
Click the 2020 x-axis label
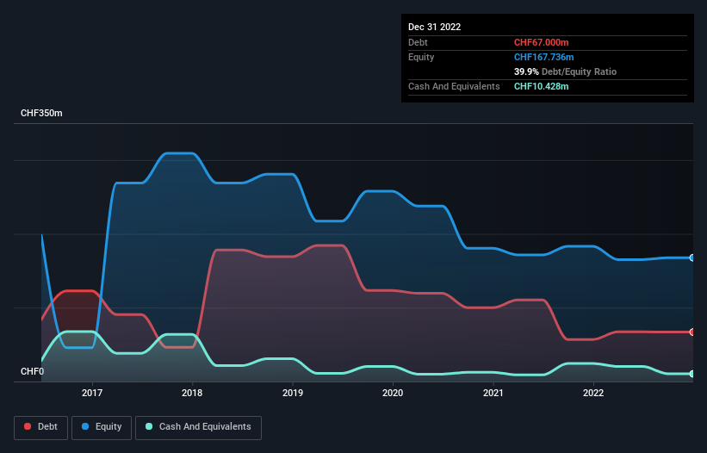pos(393,393)
